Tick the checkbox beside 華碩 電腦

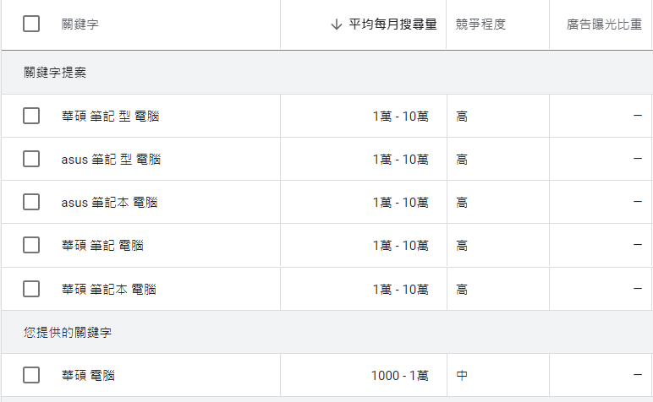(31, 375)
